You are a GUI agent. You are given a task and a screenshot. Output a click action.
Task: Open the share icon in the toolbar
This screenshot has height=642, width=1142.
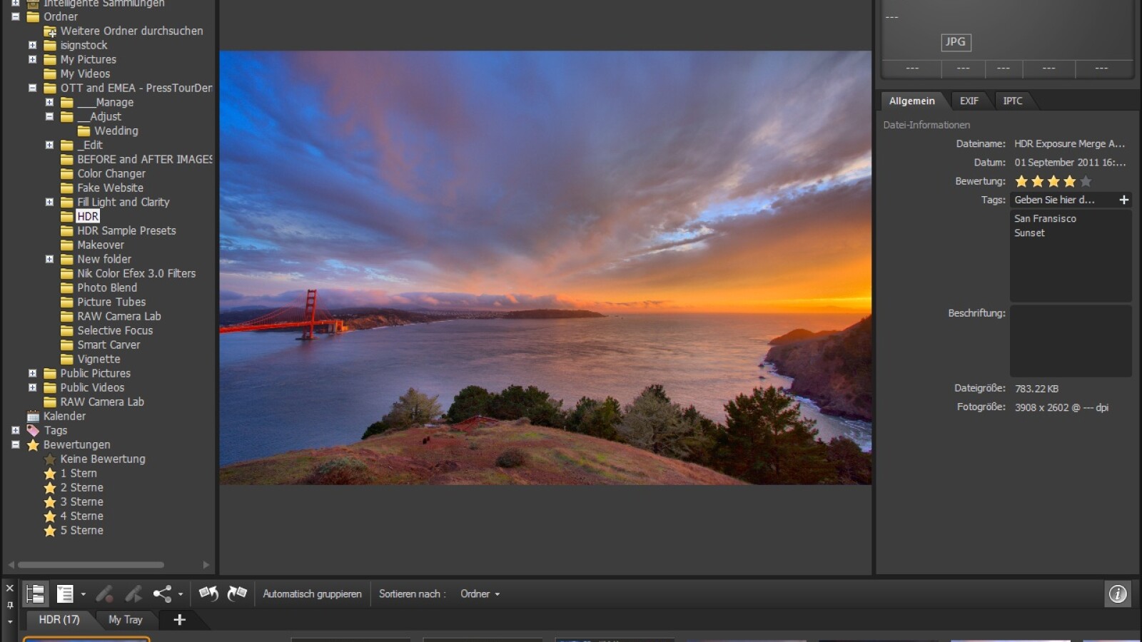point(163,593)
